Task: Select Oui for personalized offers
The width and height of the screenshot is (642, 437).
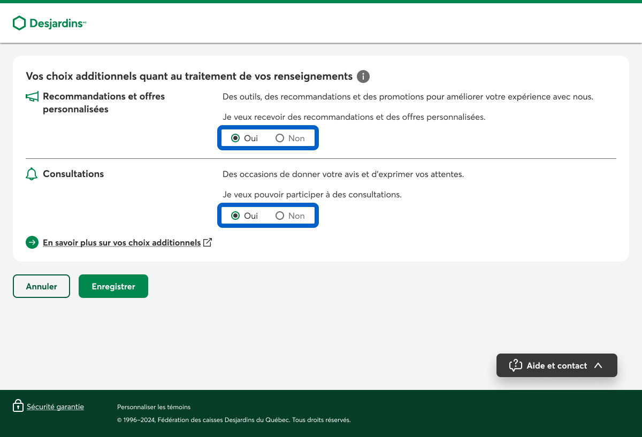Action: [x=235, y=138]
